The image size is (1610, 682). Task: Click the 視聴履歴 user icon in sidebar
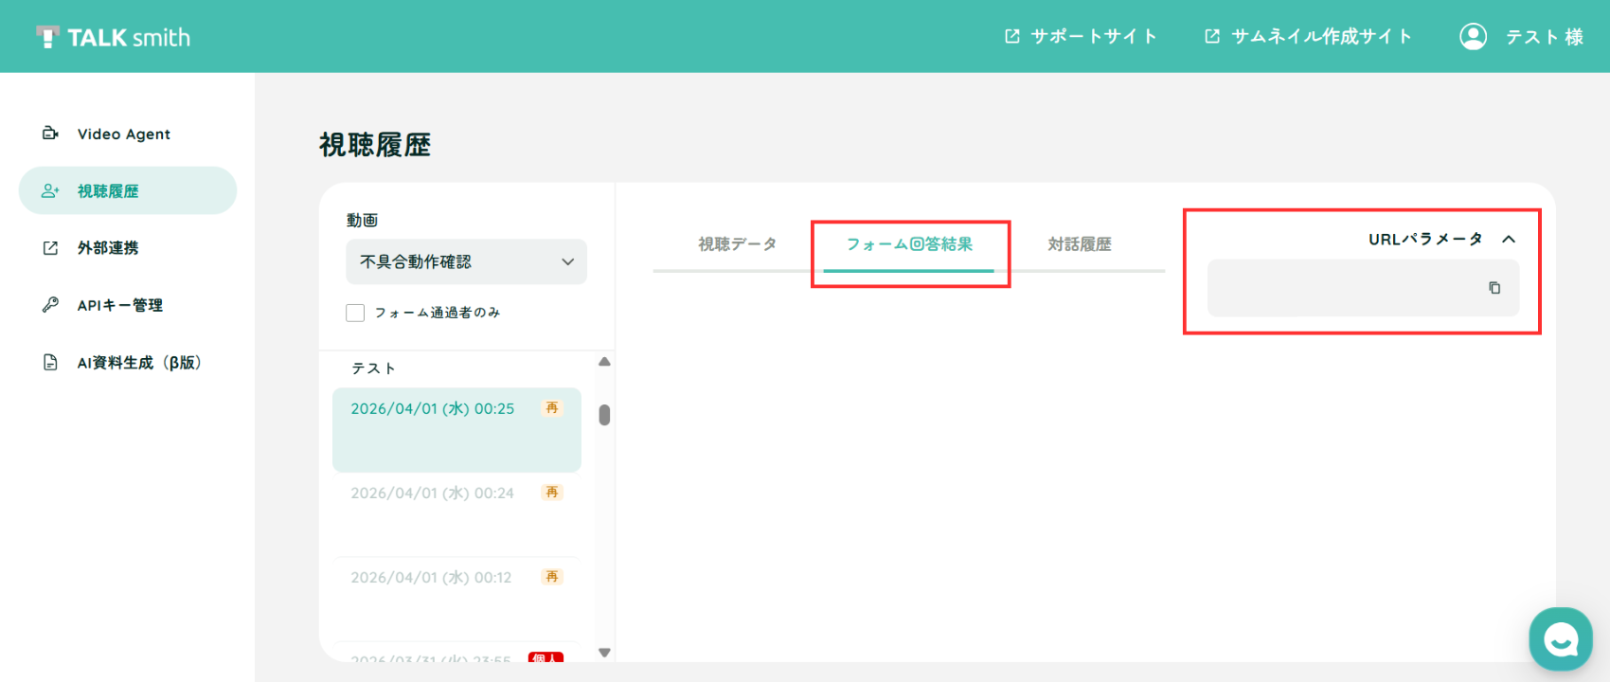pos(50,191)
